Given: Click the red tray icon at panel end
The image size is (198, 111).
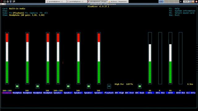Looking at the screenshot, I should (196, 2).
